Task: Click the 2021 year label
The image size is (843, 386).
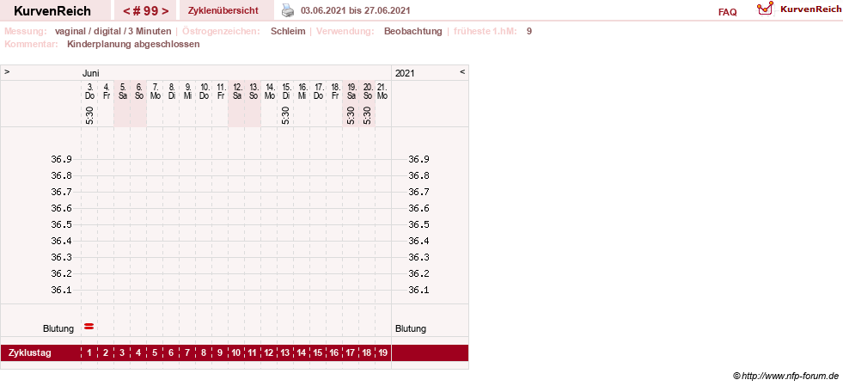Action: coord(405,73)
